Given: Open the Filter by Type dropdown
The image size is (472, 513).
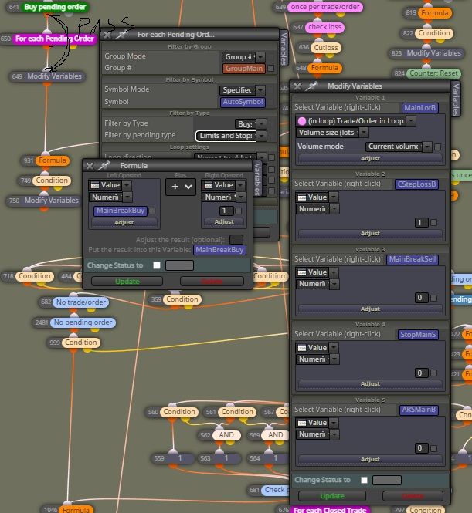Looking at the screenshot, I should [x=250, y=124].
